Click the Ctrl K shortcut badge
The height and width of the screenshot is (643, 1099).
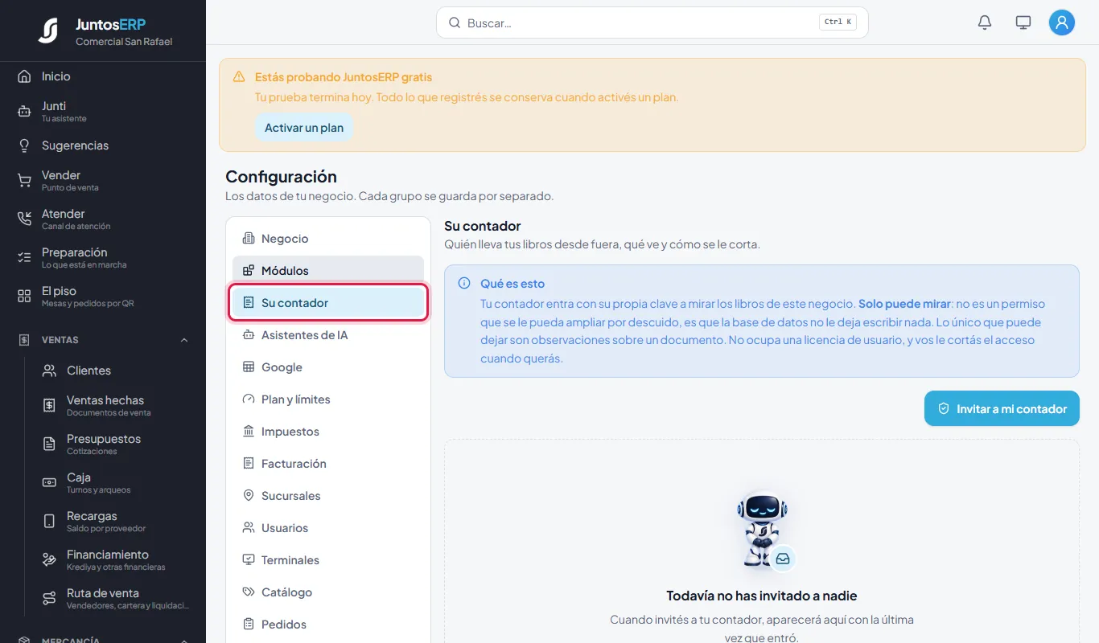838,23
